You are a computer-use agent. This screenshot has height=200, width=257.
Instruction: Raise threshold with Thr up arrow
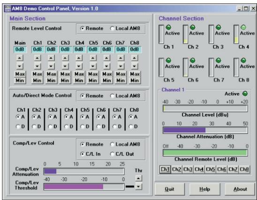pyautogui.click(x=139, y=178)
